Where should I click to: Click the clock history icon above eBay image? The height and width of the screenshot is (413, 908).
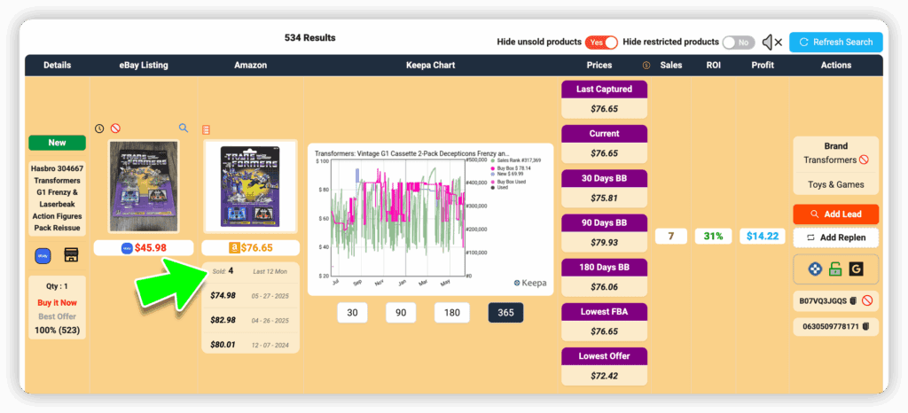(99, 129)
